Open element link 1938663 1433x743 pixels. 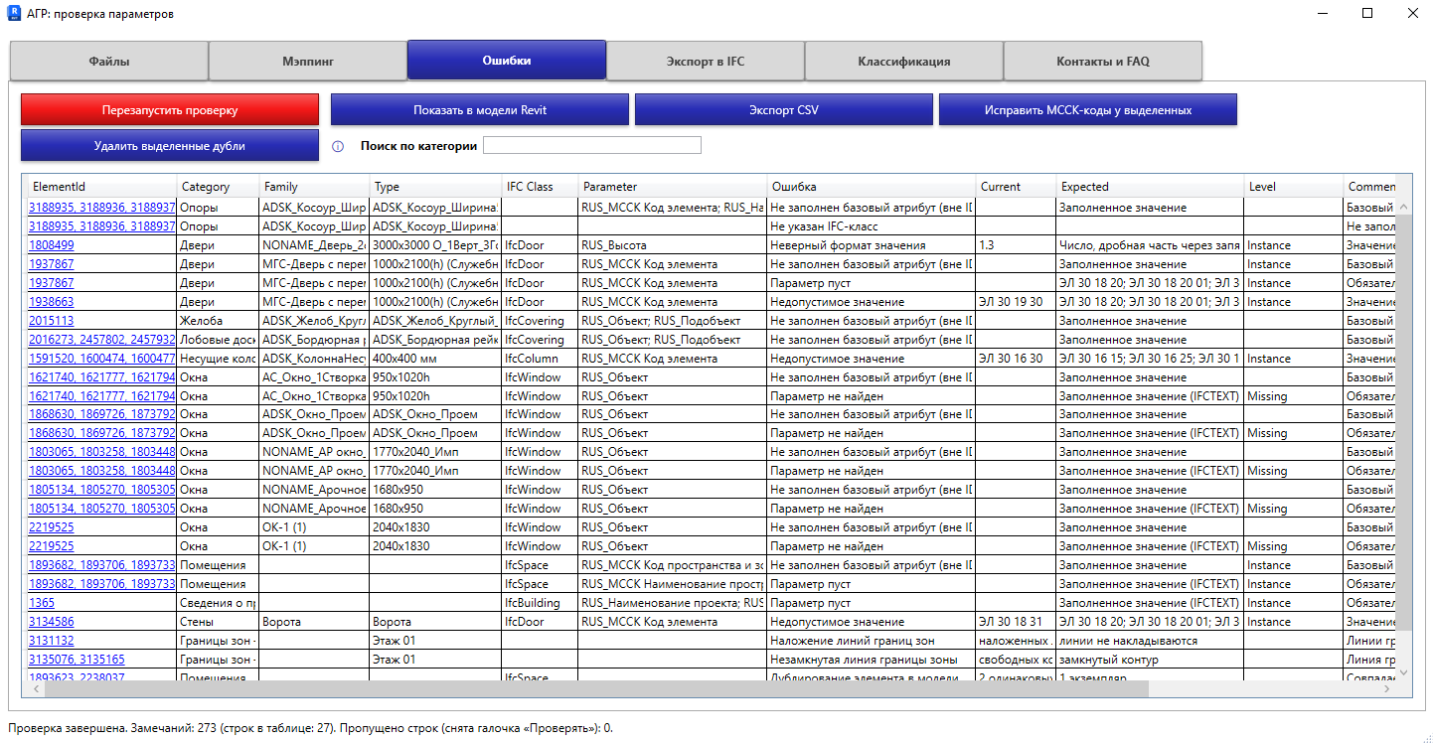[51, 302]
